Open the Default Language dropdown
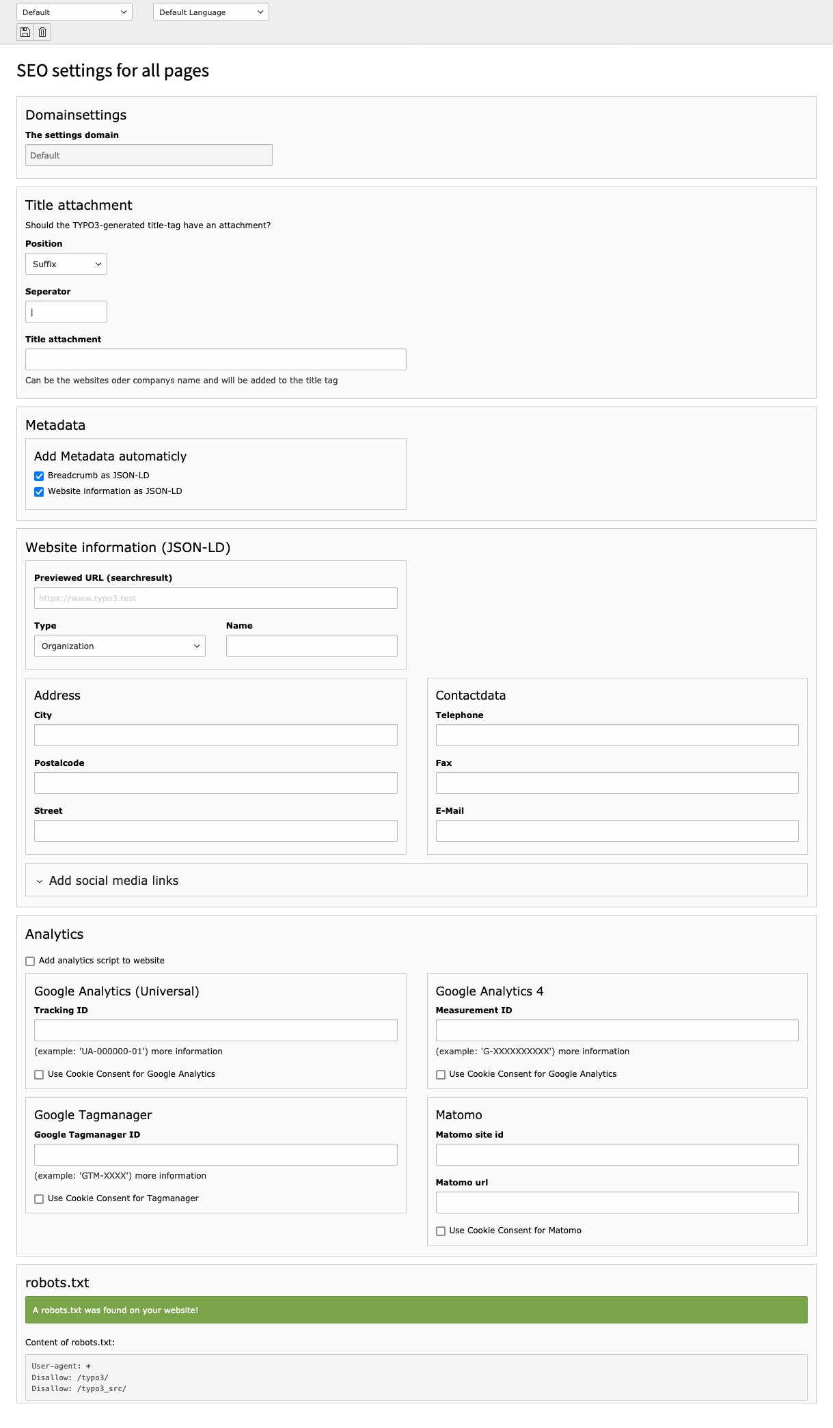 point(210,12)
